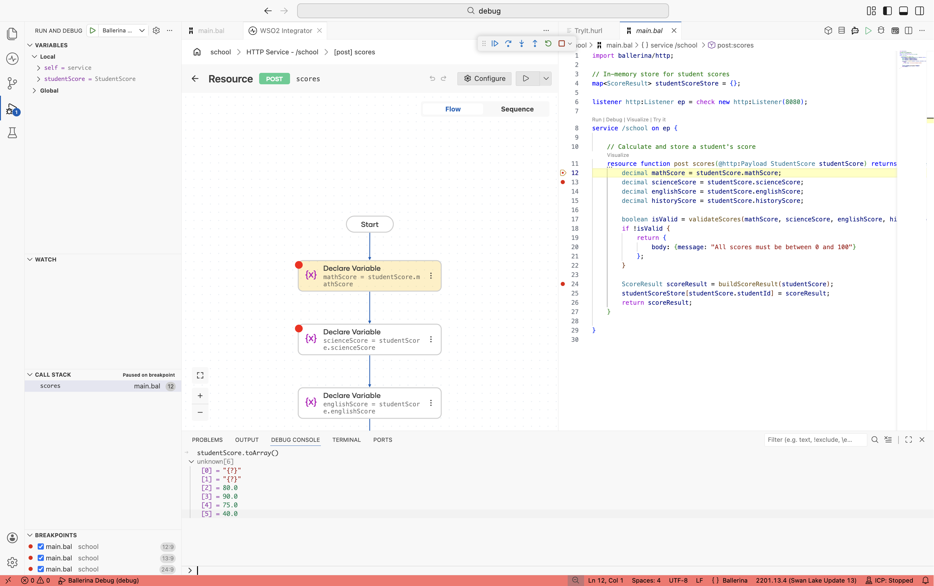Viewport: 934px width, 586px height.
Task: Collapse the unknown[6] result in debug console
Action: click(x=191, y=462)
